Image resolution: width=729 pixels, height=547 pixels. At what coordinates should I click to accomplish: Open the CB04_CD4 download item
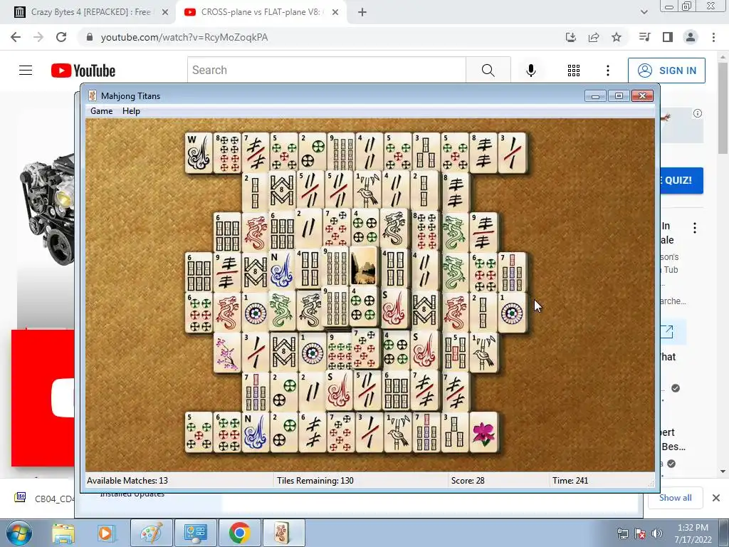coord(44,498)
